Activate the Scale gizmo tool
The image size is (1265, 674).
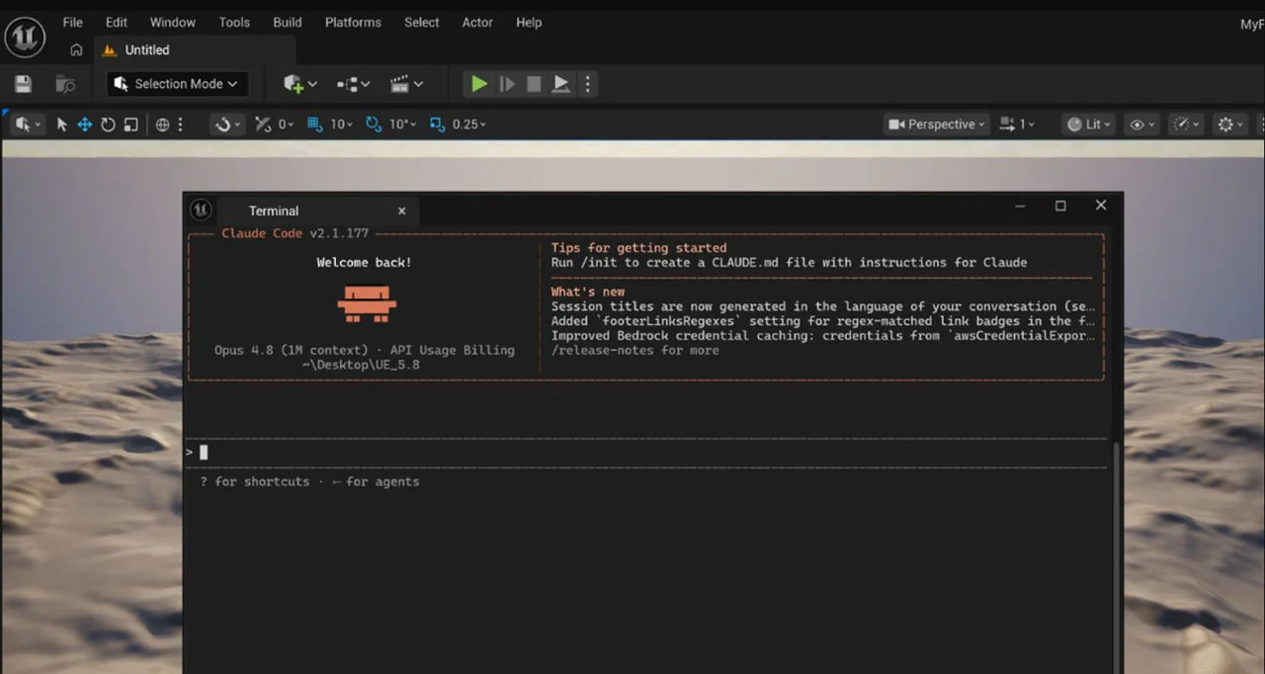click(x=130, y=125)
